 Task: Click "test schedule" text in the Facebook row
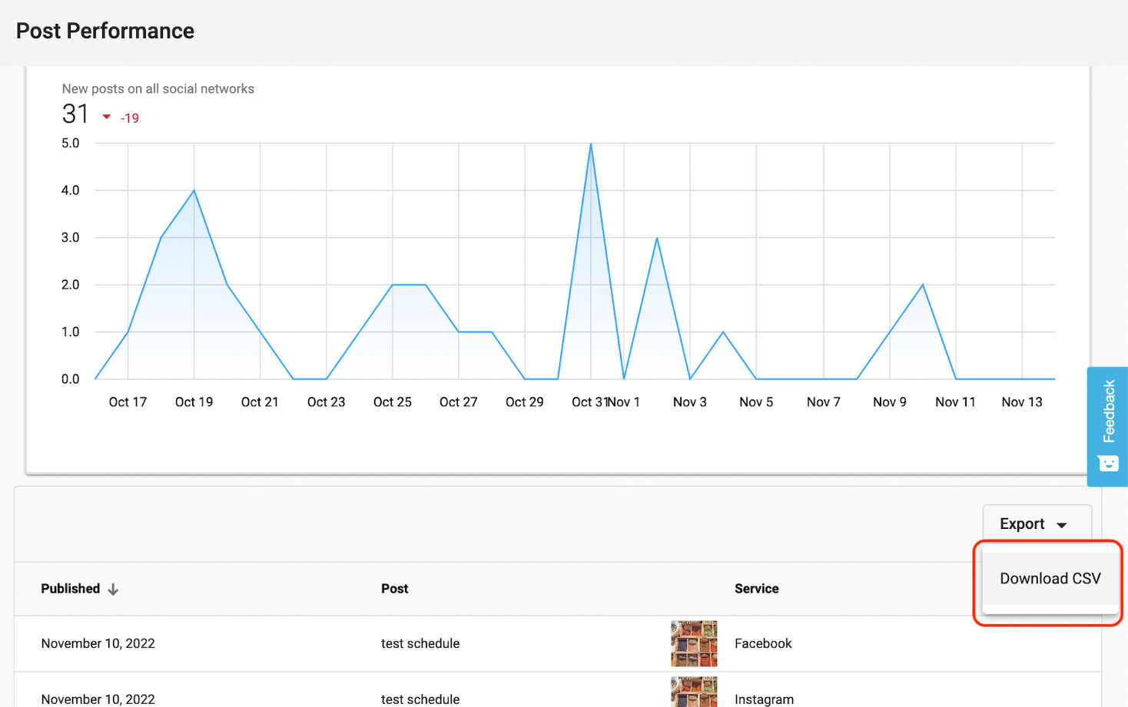420,643
